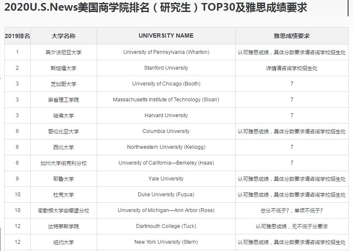Select the UNIVERSITY NAME header cell
353x251 pixels.
(x=166, y=36)
